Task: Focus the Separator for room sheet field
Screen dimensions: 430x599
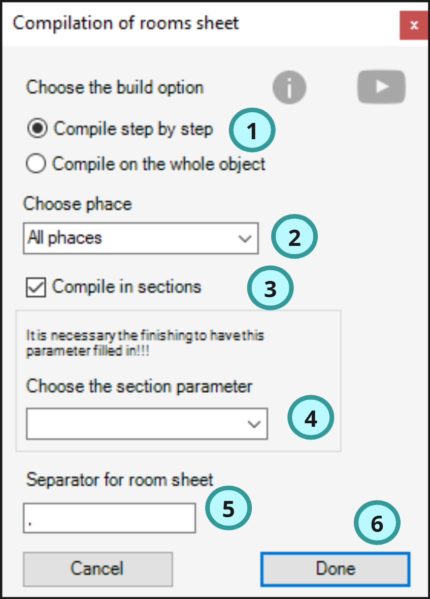Action: (x=110, y=518)
